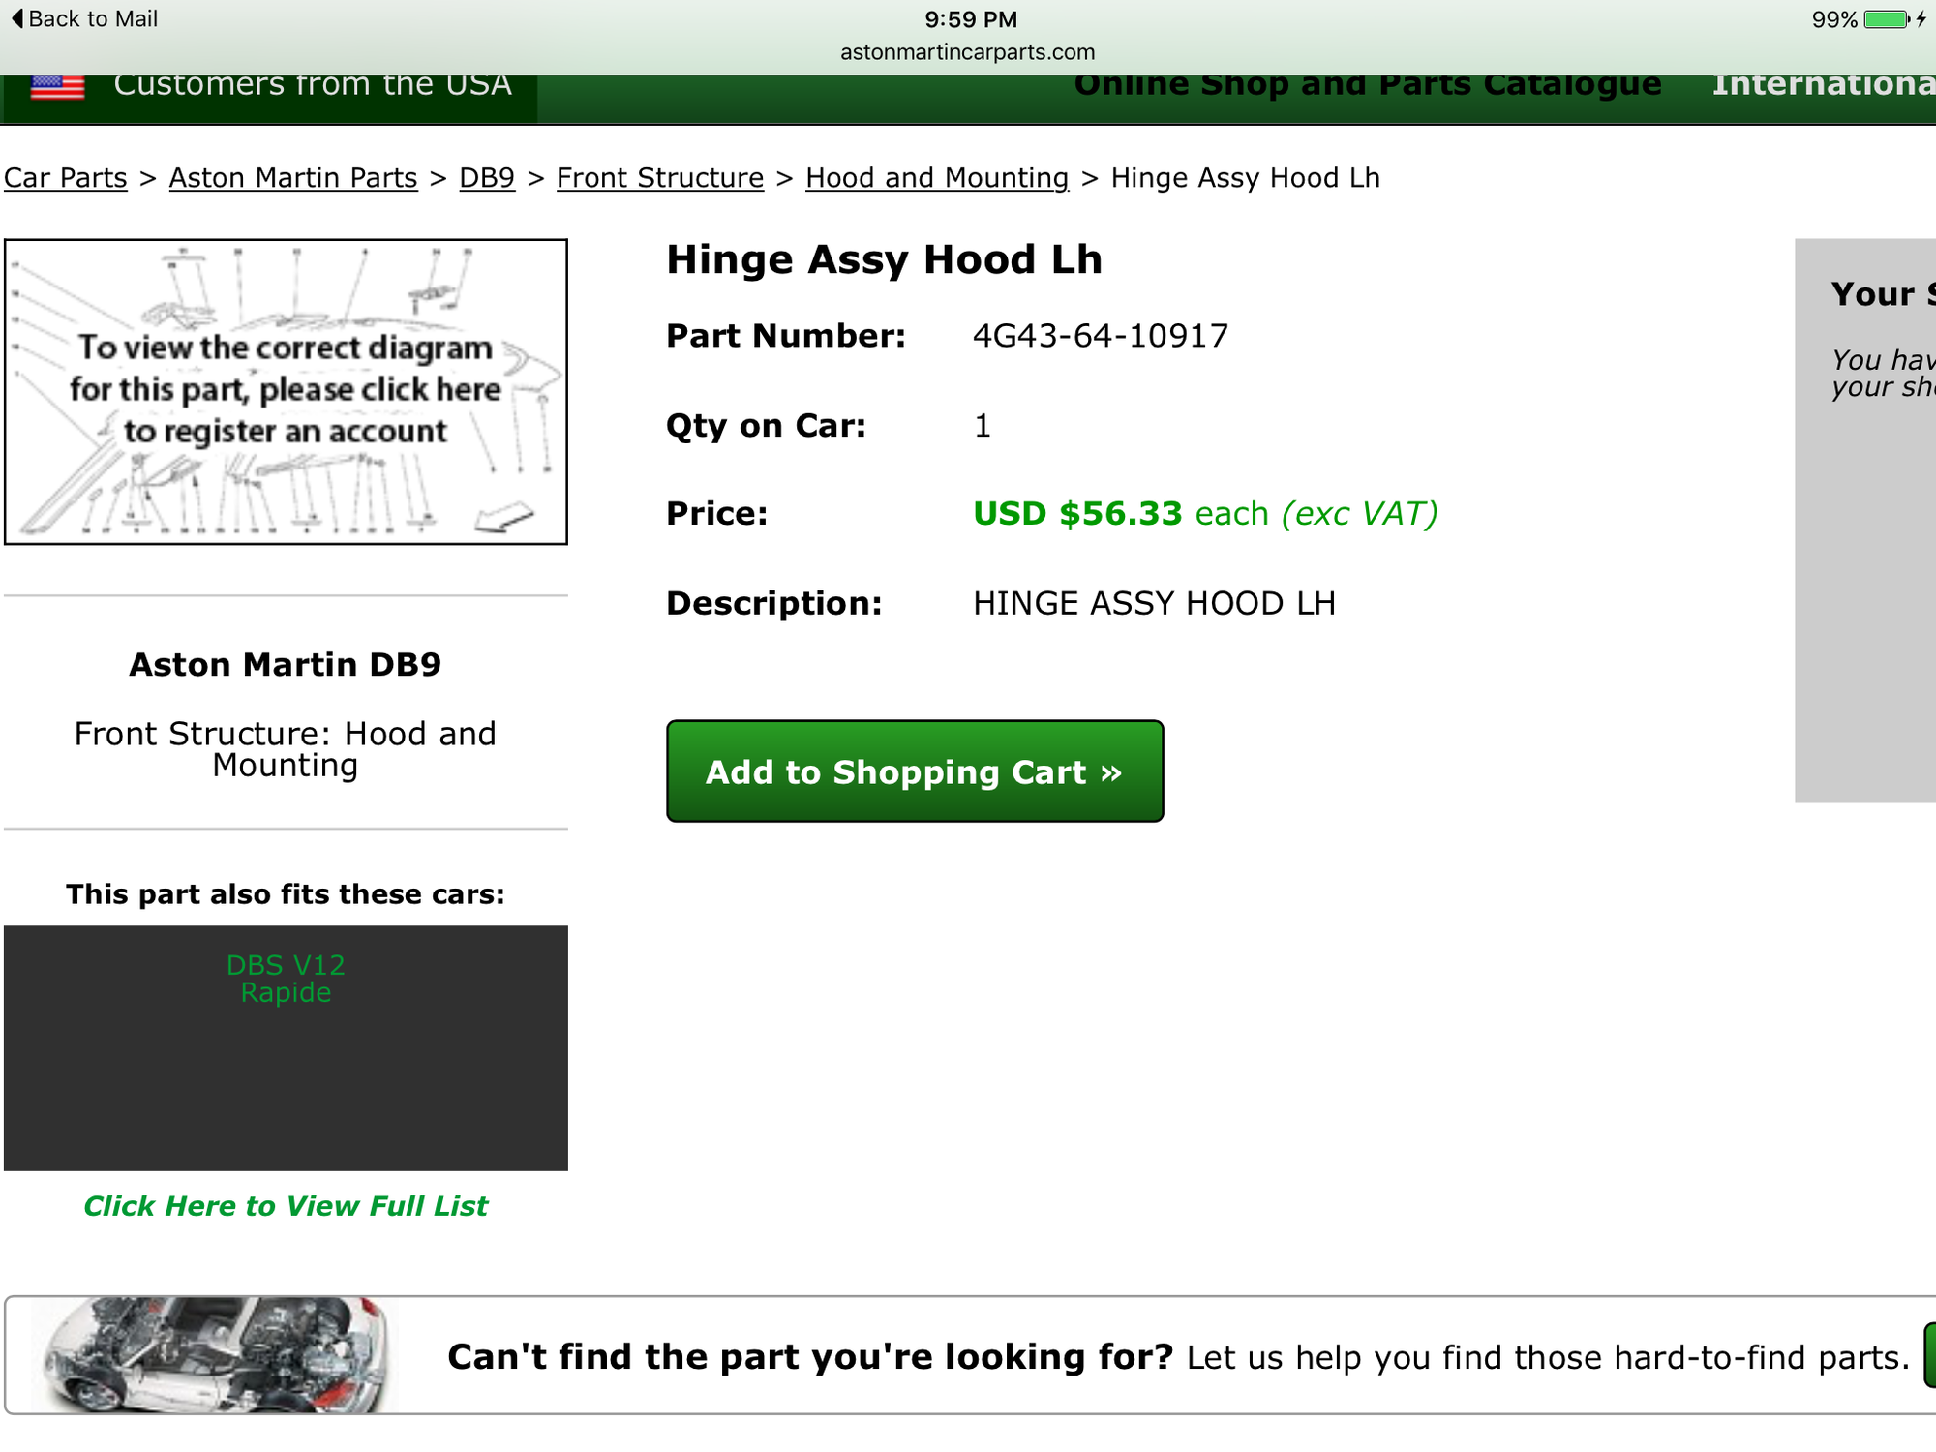This screenshot has width=1936, height=1452.
Task: Tap the Back to Mail arrow
Action: pos(16,18)
